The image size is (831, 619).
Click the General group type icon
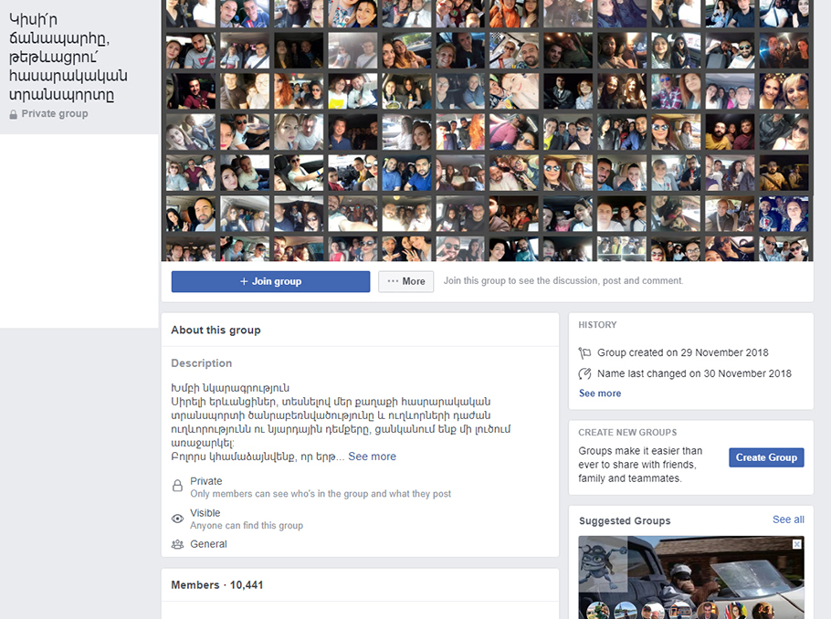coord(177,544)
